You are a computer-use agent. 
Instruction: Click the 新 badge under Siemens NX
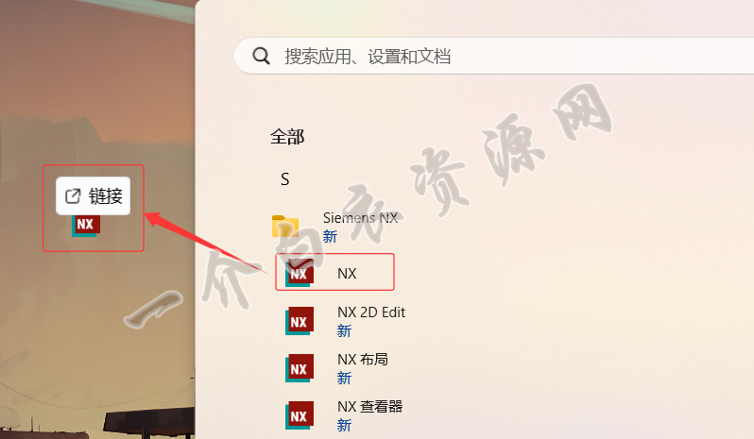coord(330,236)
